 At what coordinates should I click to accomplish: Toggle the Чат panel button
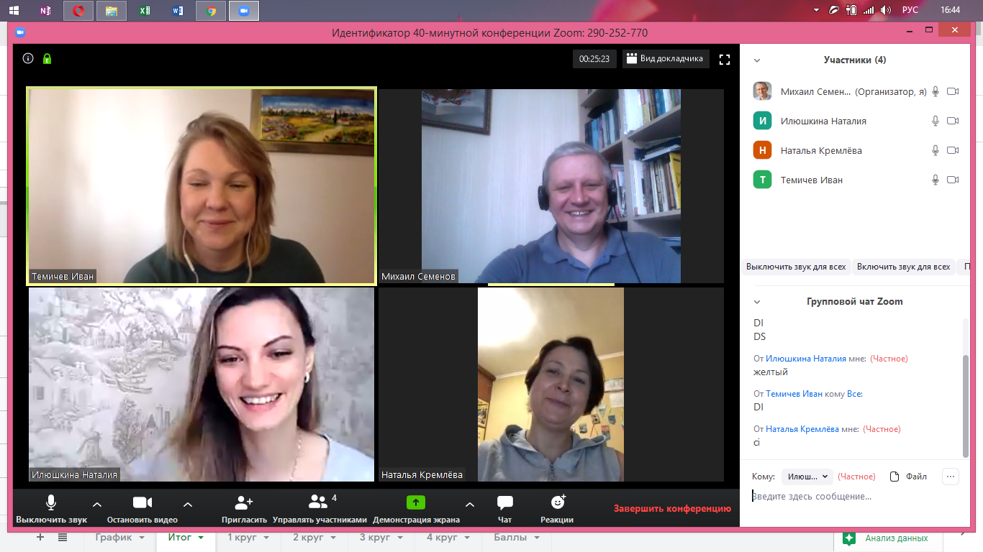pos(505,509)
